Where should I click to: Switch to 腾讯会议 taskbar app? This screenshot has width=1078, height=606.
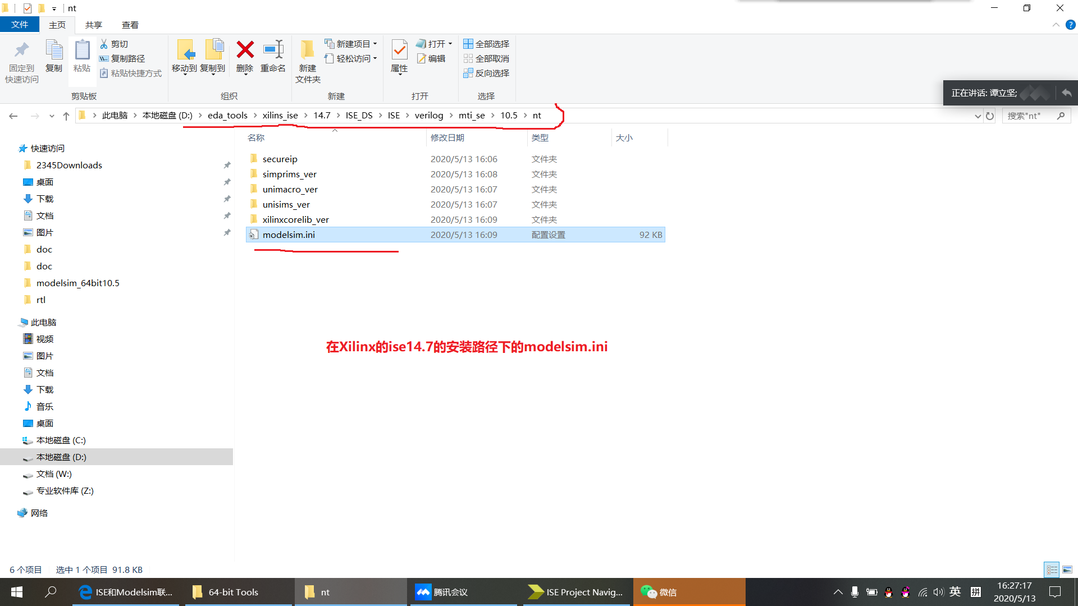[x=463, y=592]
